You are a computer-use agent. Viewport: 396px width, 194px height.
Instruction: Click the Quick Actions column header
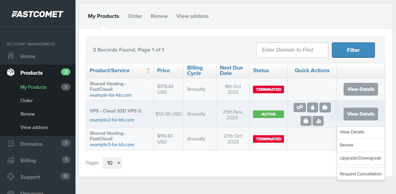312,71
